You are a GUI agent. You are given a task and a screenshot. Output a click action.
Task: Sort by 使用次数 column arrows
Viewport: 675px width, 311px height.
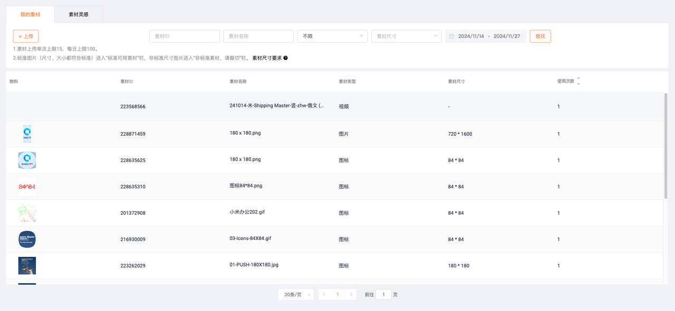(578, 81)
